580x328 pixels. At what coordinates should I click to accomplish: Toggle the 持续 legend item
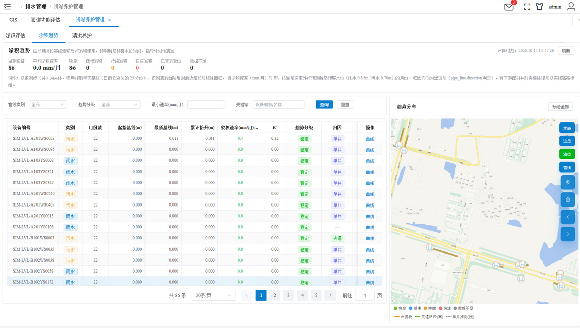[x=430, y=308]
